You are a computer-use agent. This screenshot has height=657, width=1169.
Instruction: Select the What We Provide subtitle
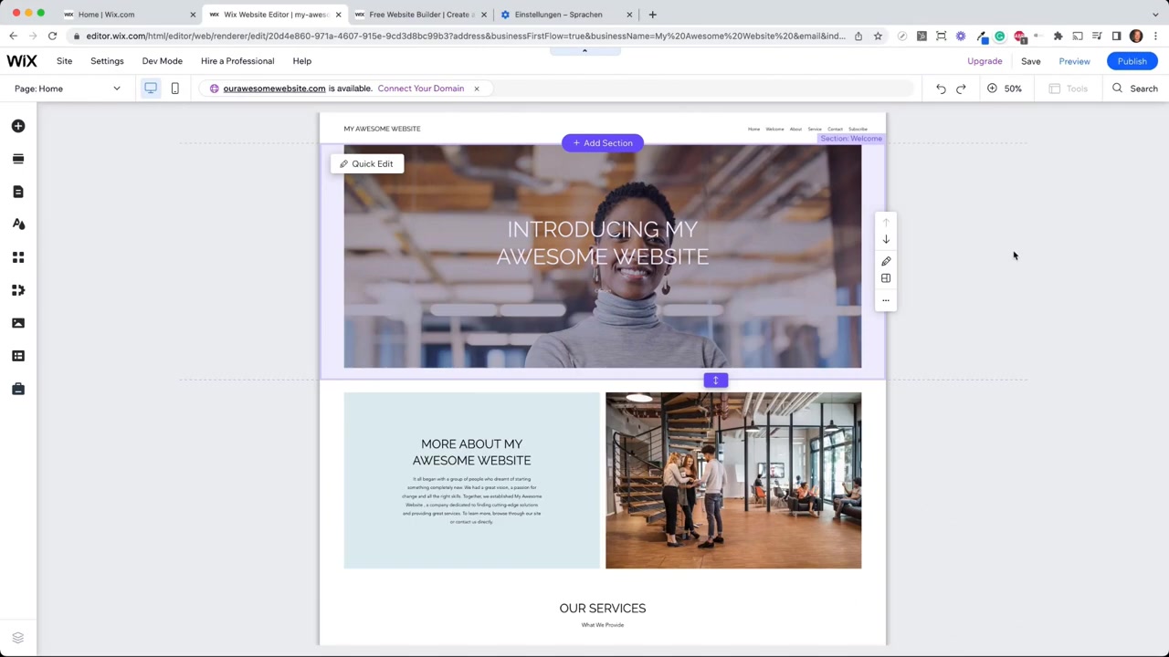point(603,625)
